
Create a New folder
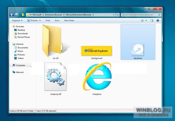click(x=69, y=20)
